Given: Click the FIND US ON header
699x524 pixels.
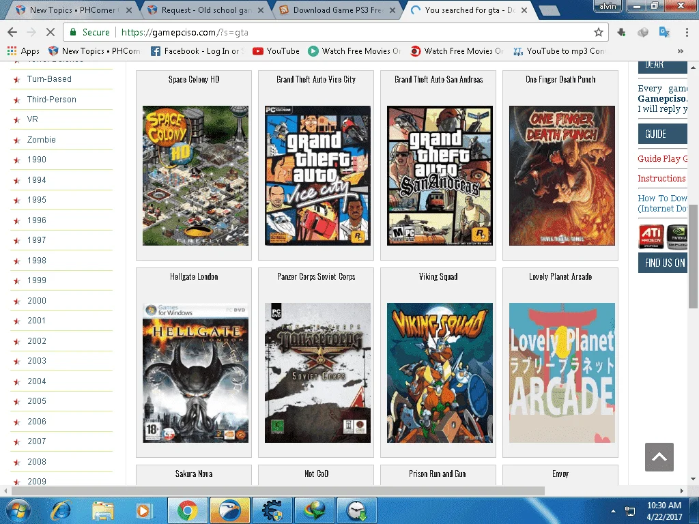Looking at the screenshot, I should [662, 263].
